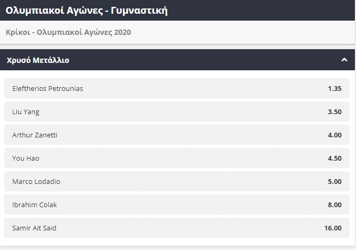The height and width of the screenshot is (250, 356).
Task: Click the 16.00 odds value
Action: [x=333, y=228]
